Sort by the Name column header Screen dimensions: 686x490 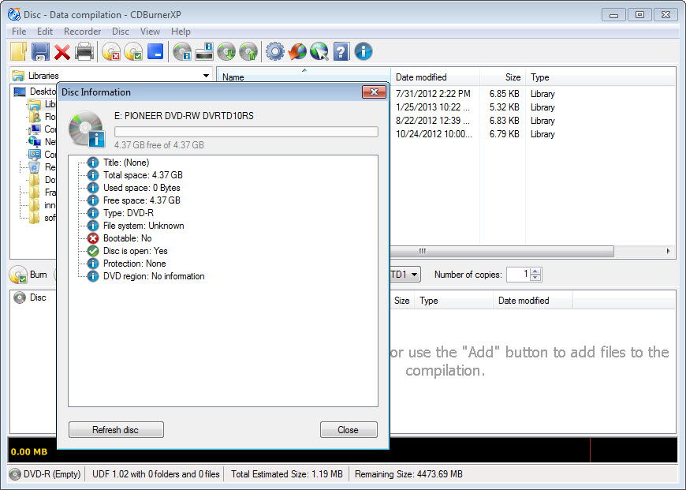tap(304, 77)
